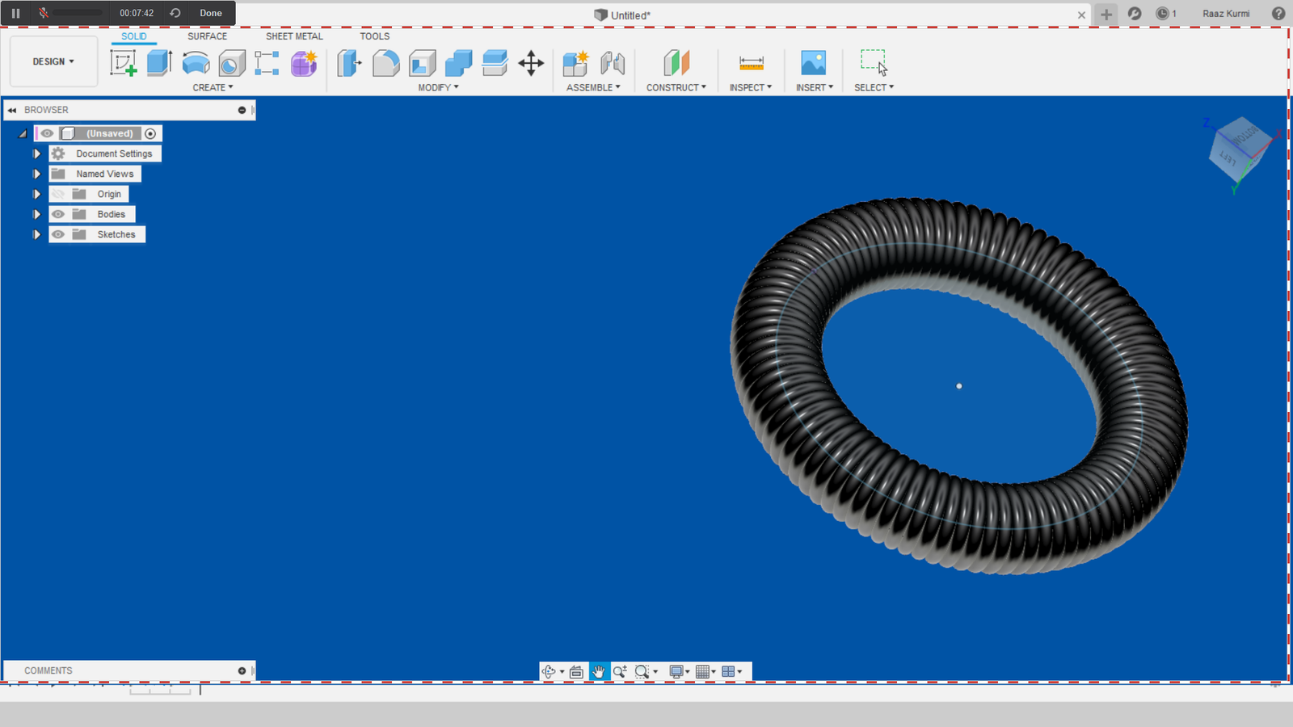The image size is (1293, 727).
Task: Collapse the Browser panel with minus icon
Action: (x=242, y=110)
